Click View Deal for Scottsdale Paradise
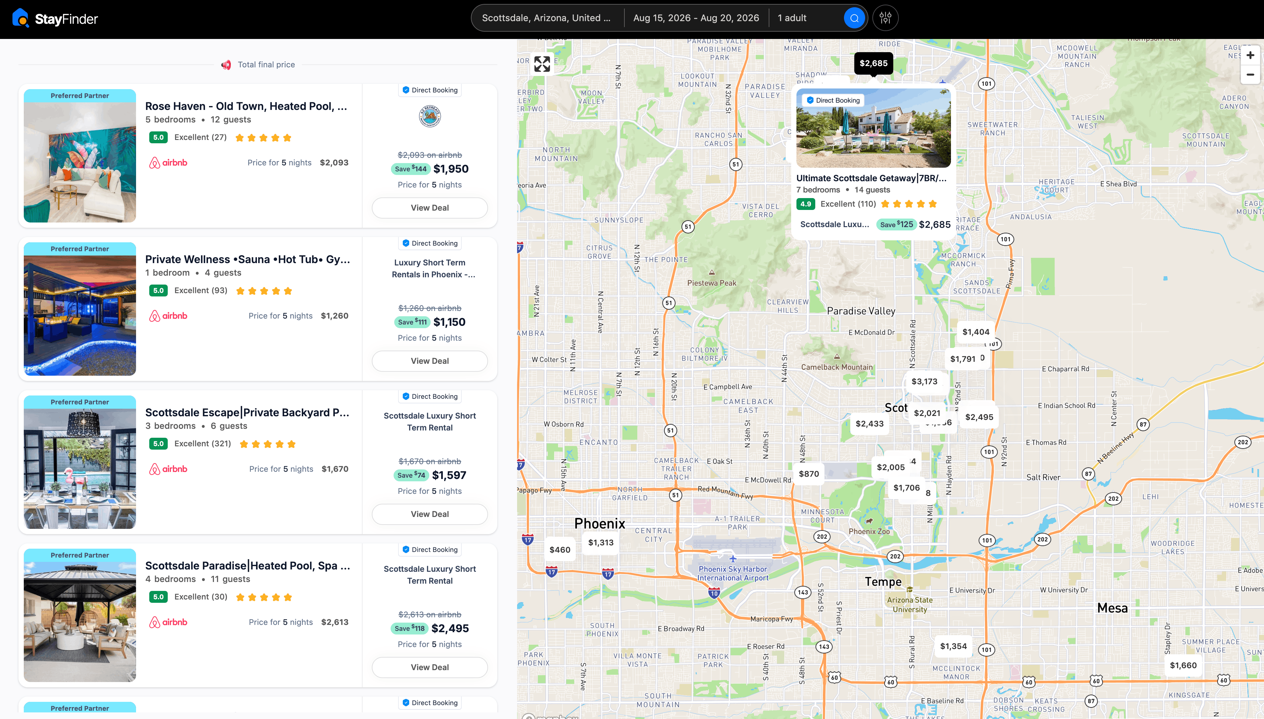1264x719 pixels. [x=430, y=667]
